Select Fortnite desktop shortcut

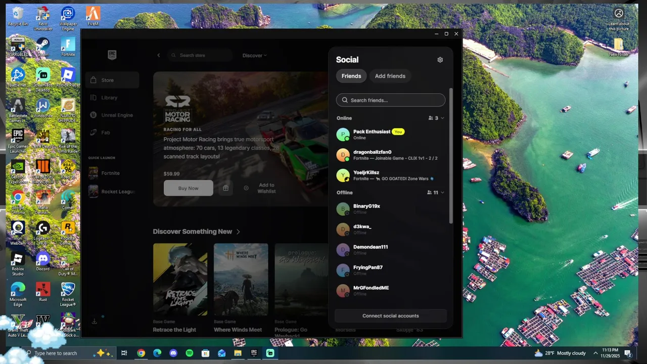point(68,47)
